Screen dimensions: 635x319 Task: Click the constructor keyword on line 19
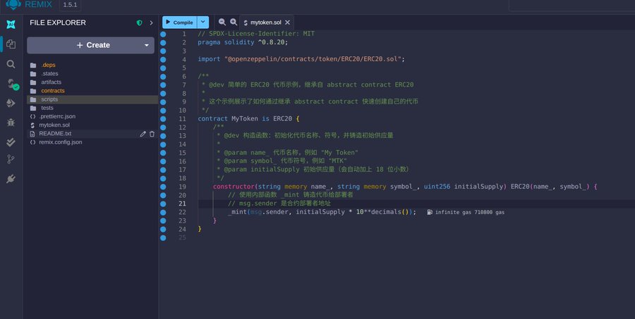234,187
